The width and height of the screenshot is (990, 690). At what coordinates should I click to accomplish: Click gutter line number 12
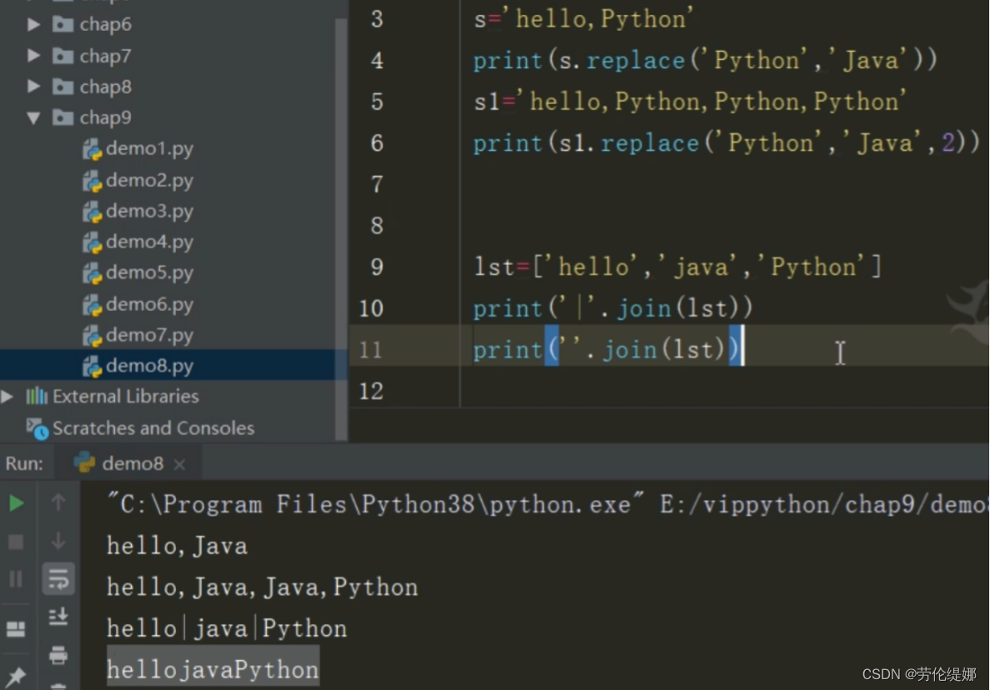tap(371, 391)
